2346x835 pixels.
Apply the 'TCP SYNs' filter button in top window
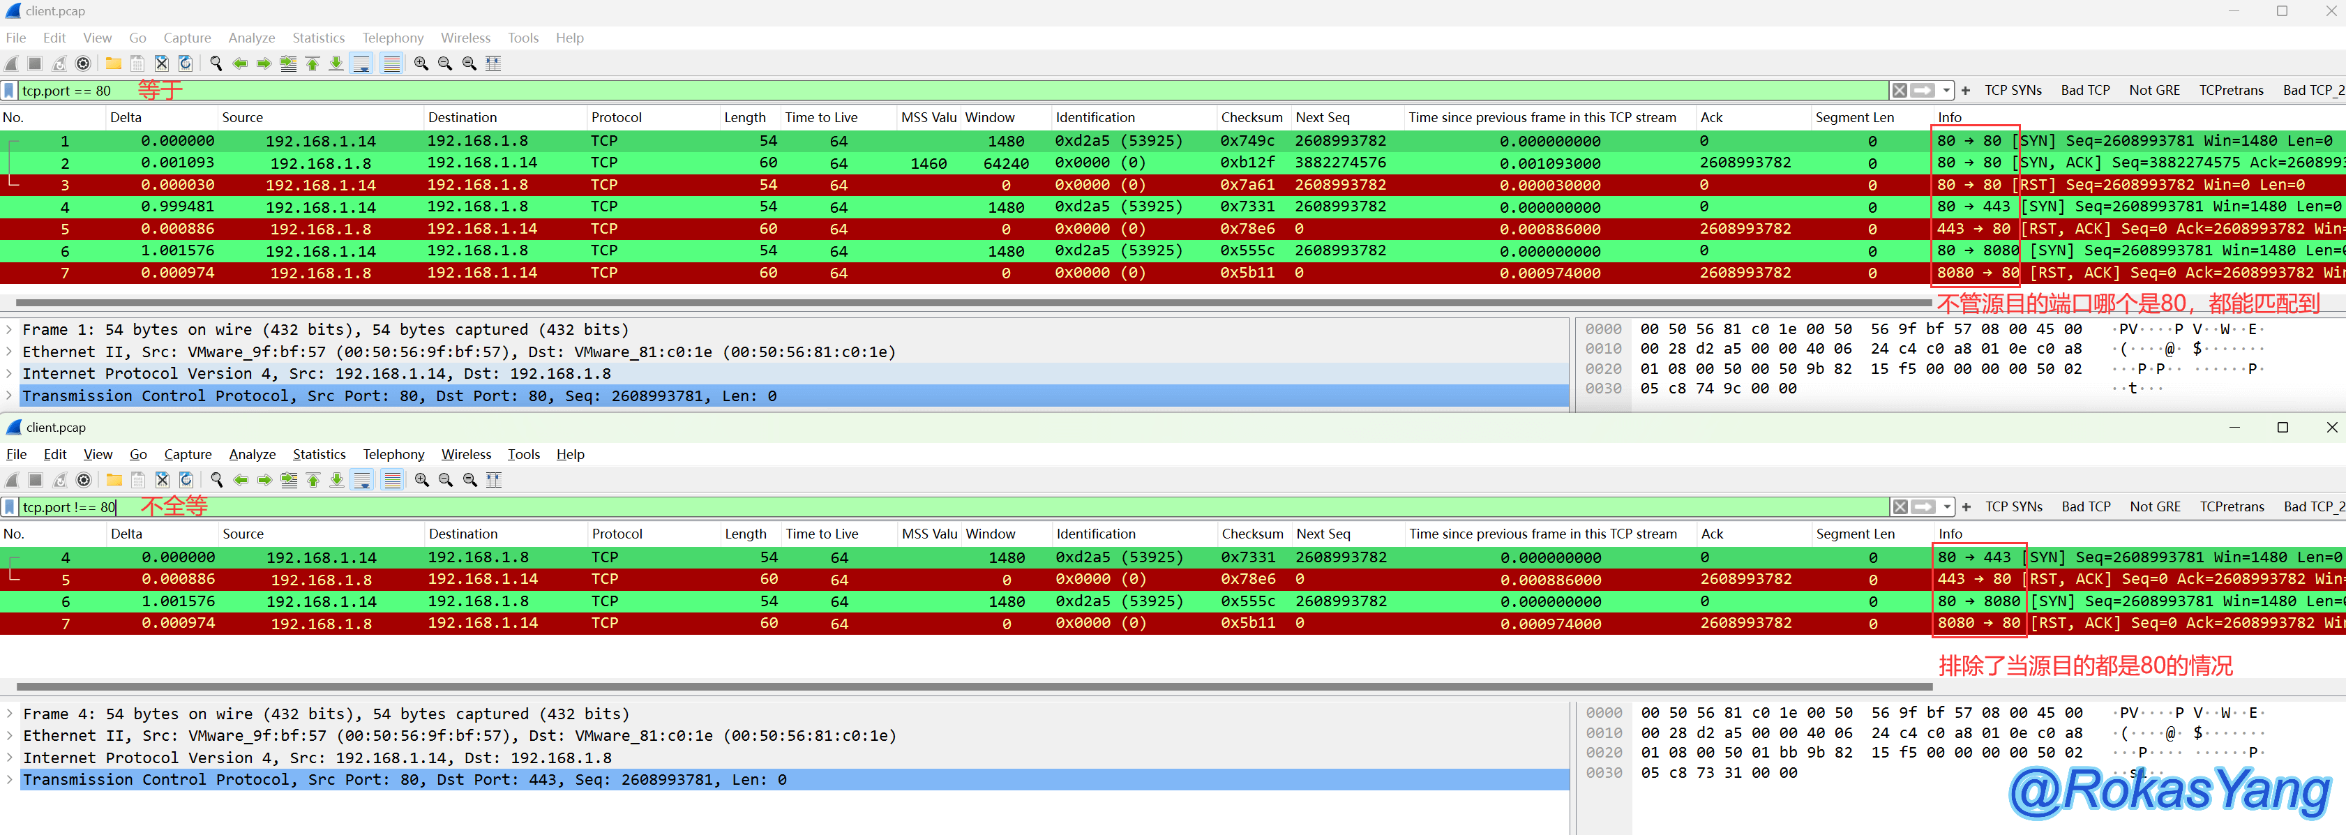coord(2013,90)
